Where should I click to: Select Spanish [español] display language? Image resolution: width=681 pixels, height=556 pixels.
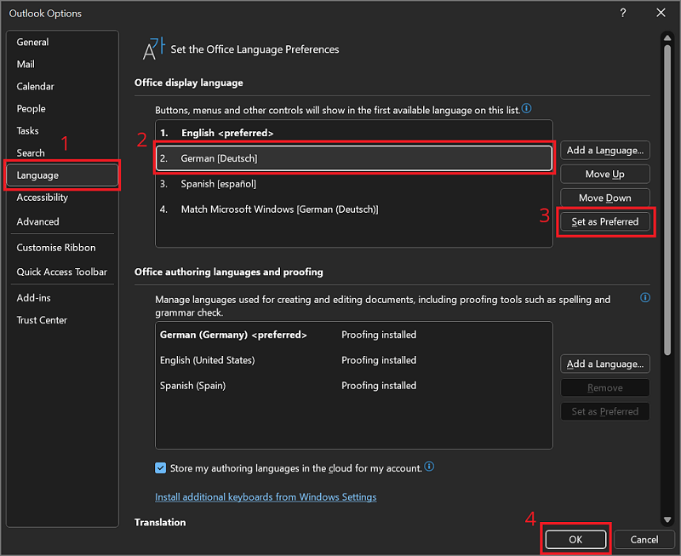pyautogui.click(x=354, y=184)
